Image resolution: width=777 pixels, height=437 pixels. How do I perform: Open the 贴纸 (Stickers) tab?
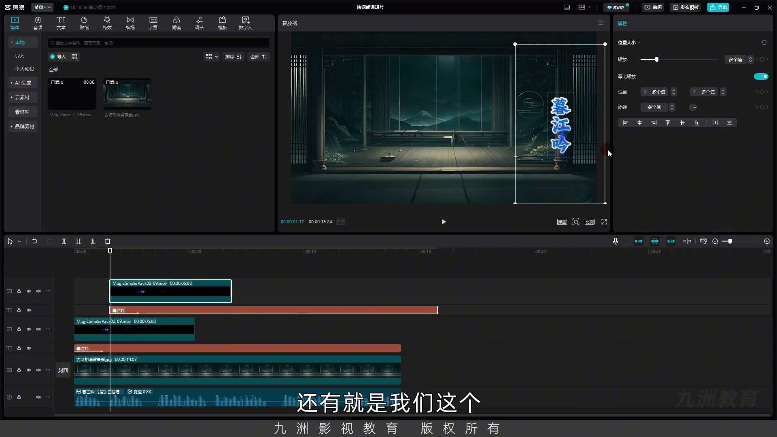84,23
